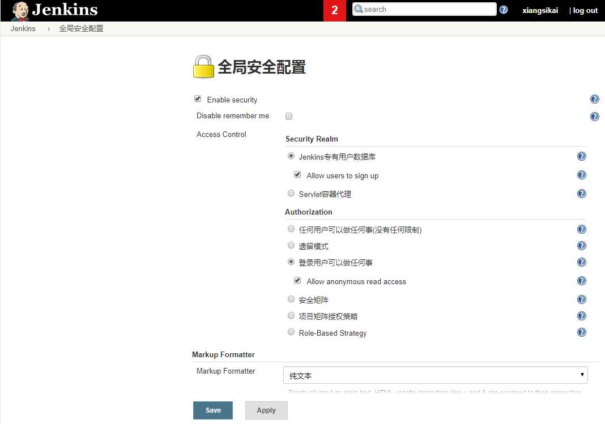The image size is (605, 424).
Task: Select Servlet容器代理 radio button
Action: tap(291, 193)
